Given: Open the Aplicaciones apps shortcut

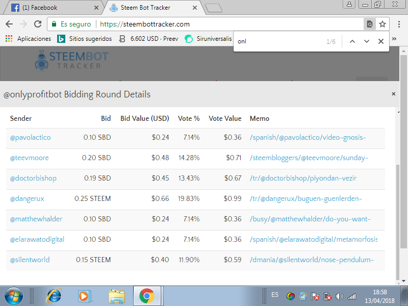Looking at the screenshot, I should 28,39.
